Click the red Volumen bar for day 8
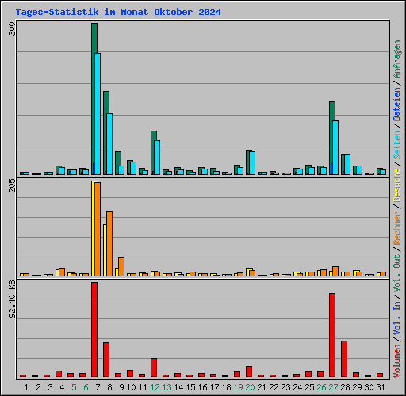The height and width of the screenshot is (396, 406). point(106,360)
